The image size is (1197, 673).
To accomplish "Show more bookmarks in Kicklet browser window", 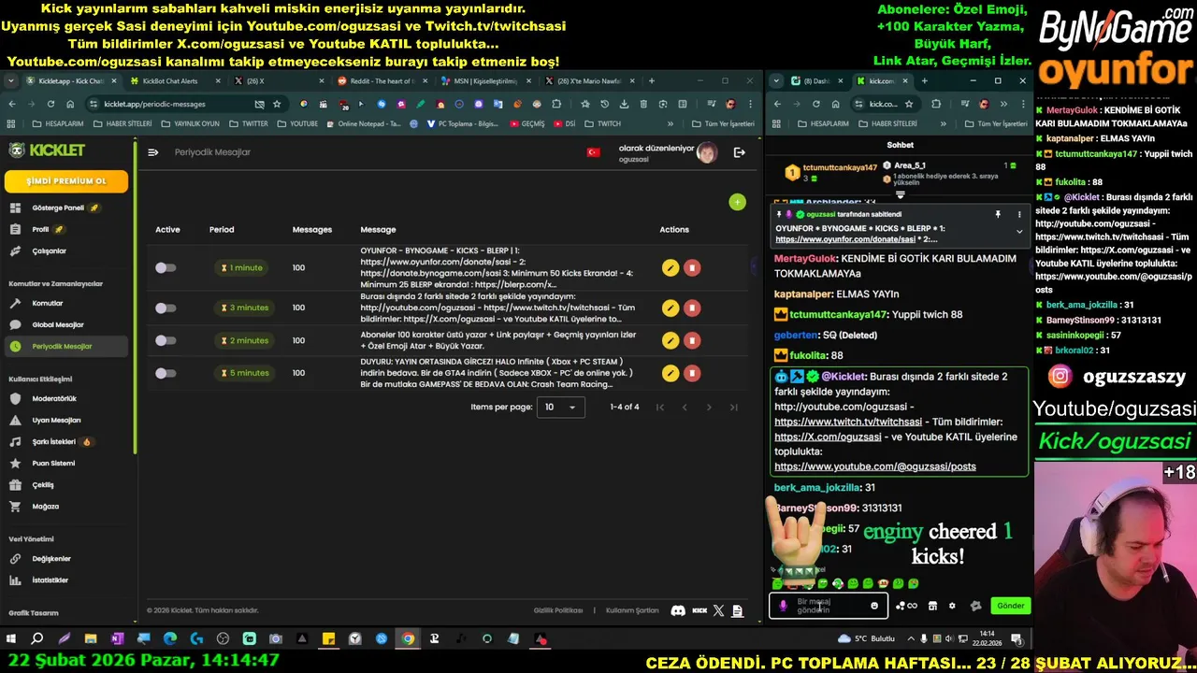I will [670, 123].
